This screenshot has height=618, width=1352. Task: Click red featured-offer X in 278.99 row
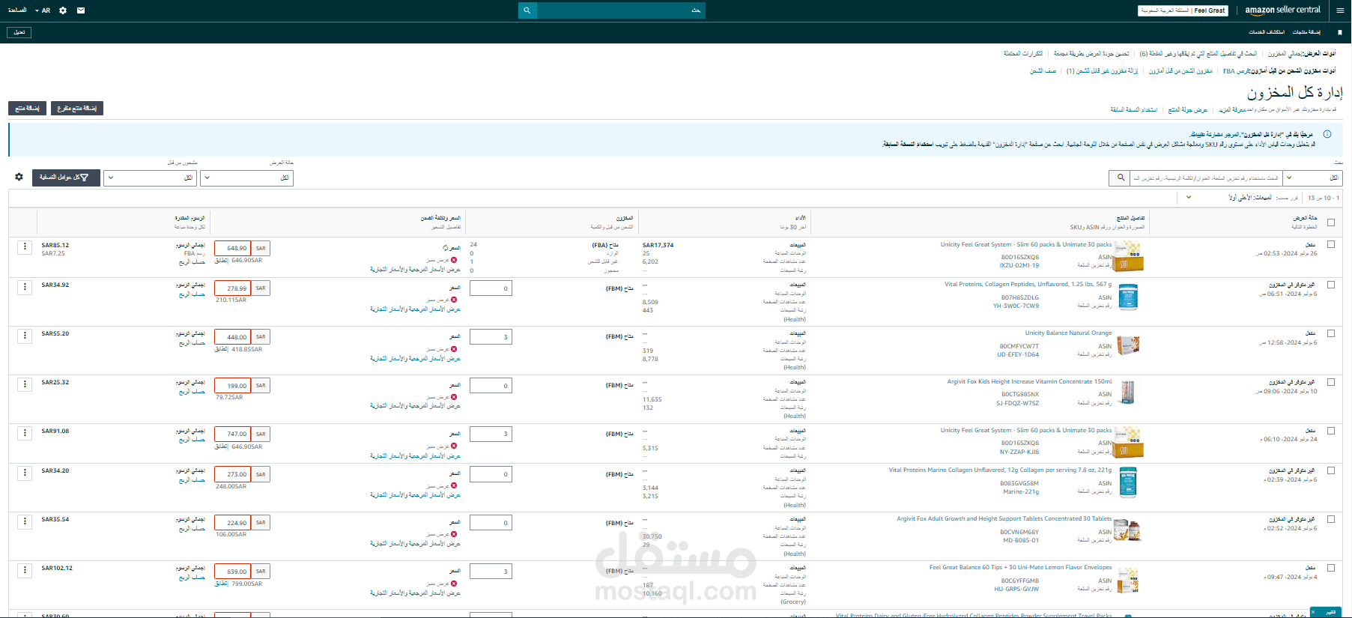tap(454, 300)
